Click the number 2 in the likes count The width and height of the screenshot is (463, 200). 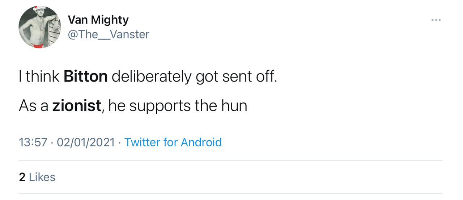[22, 177]
